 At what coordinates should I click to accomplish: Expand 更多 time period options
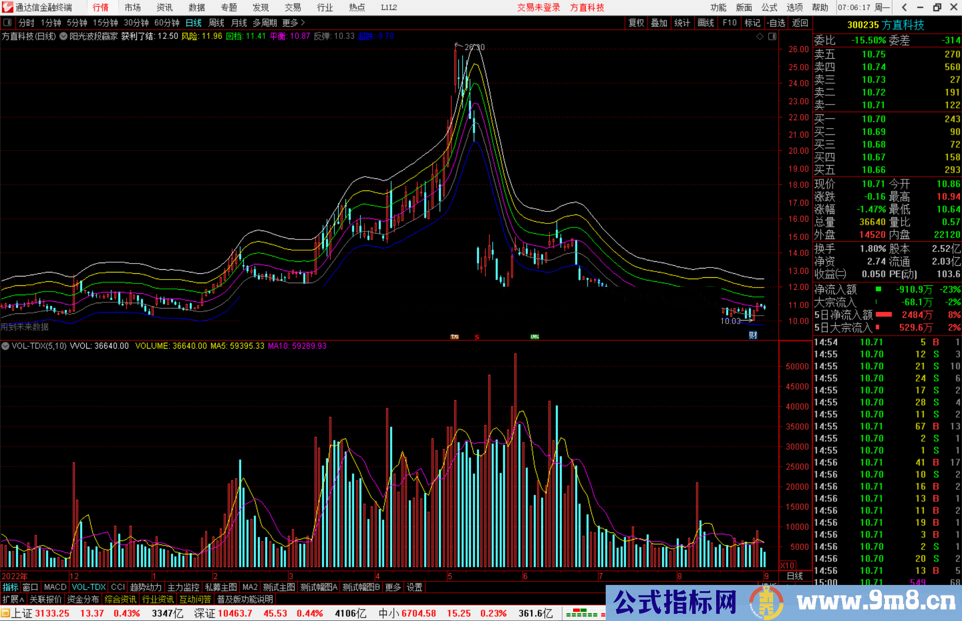pyautogui.click(x=293, y=23)
